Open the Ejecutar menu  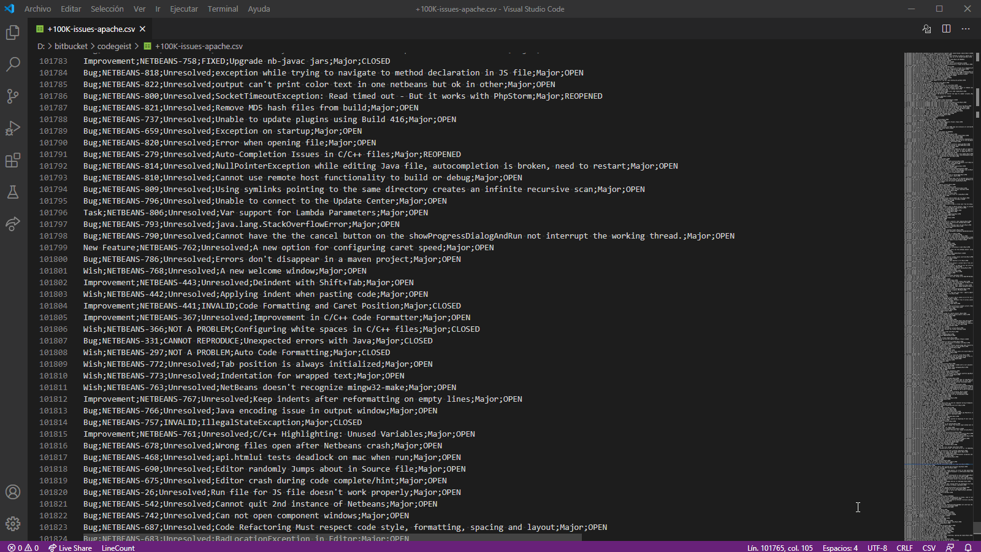[184, 9]
